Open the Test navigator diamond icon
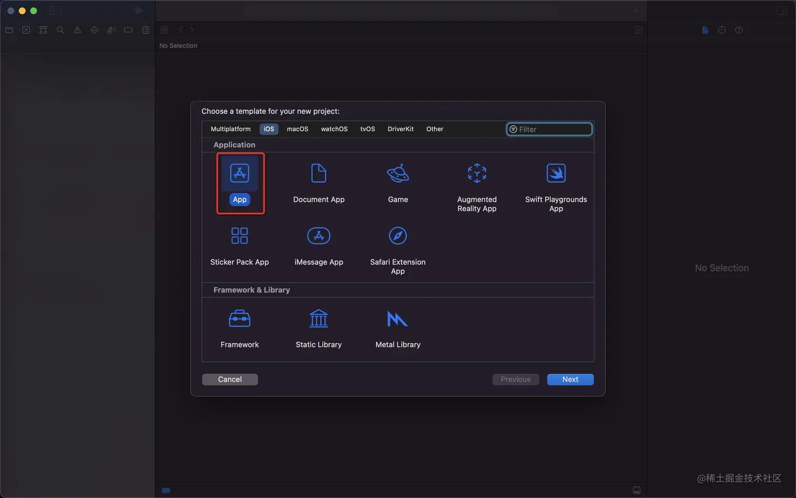 [94, 30]
